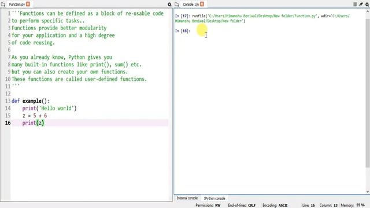Click the def example(): line
370x208 pixels.
coord(31,101)
